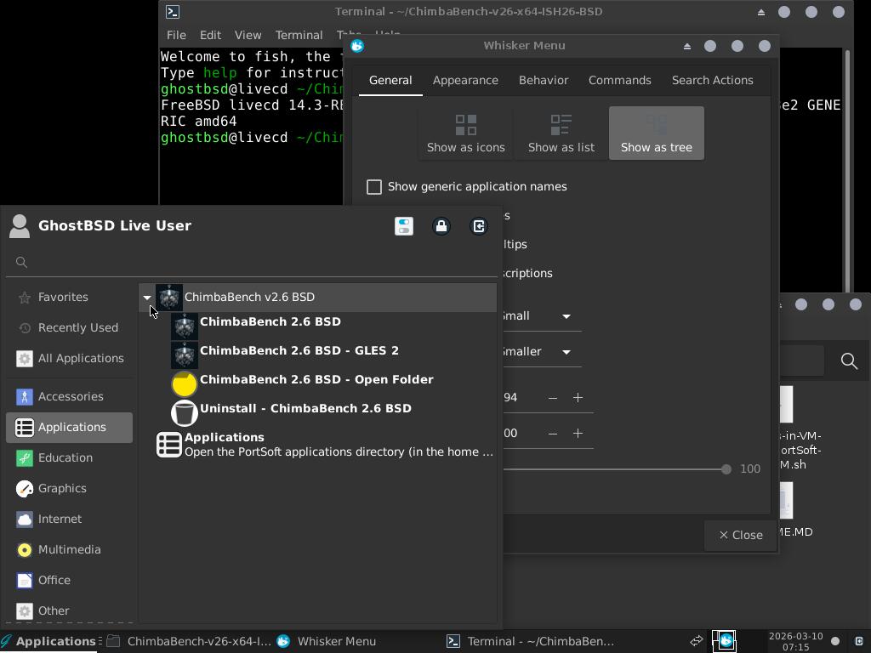This screenshot has width=871, height=653.
Task: Switch to Commands tab
Action: tap(619, 80)
